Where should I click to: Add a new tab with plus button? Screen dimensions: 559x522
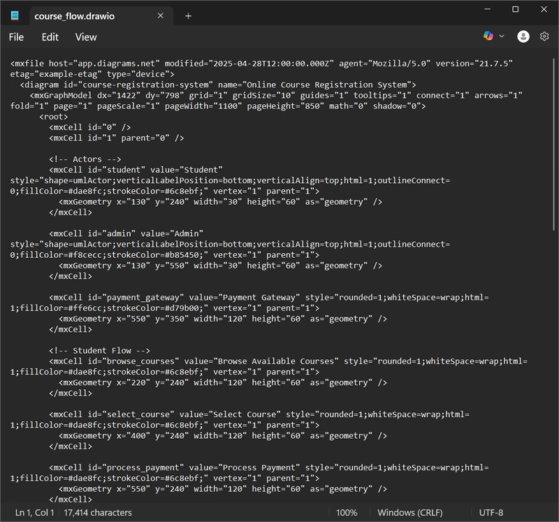[188, 16]
